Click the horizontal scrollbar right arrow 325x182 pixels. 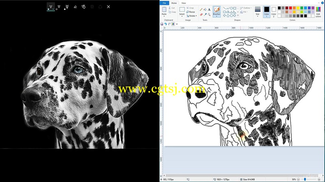tap(323, 176)
